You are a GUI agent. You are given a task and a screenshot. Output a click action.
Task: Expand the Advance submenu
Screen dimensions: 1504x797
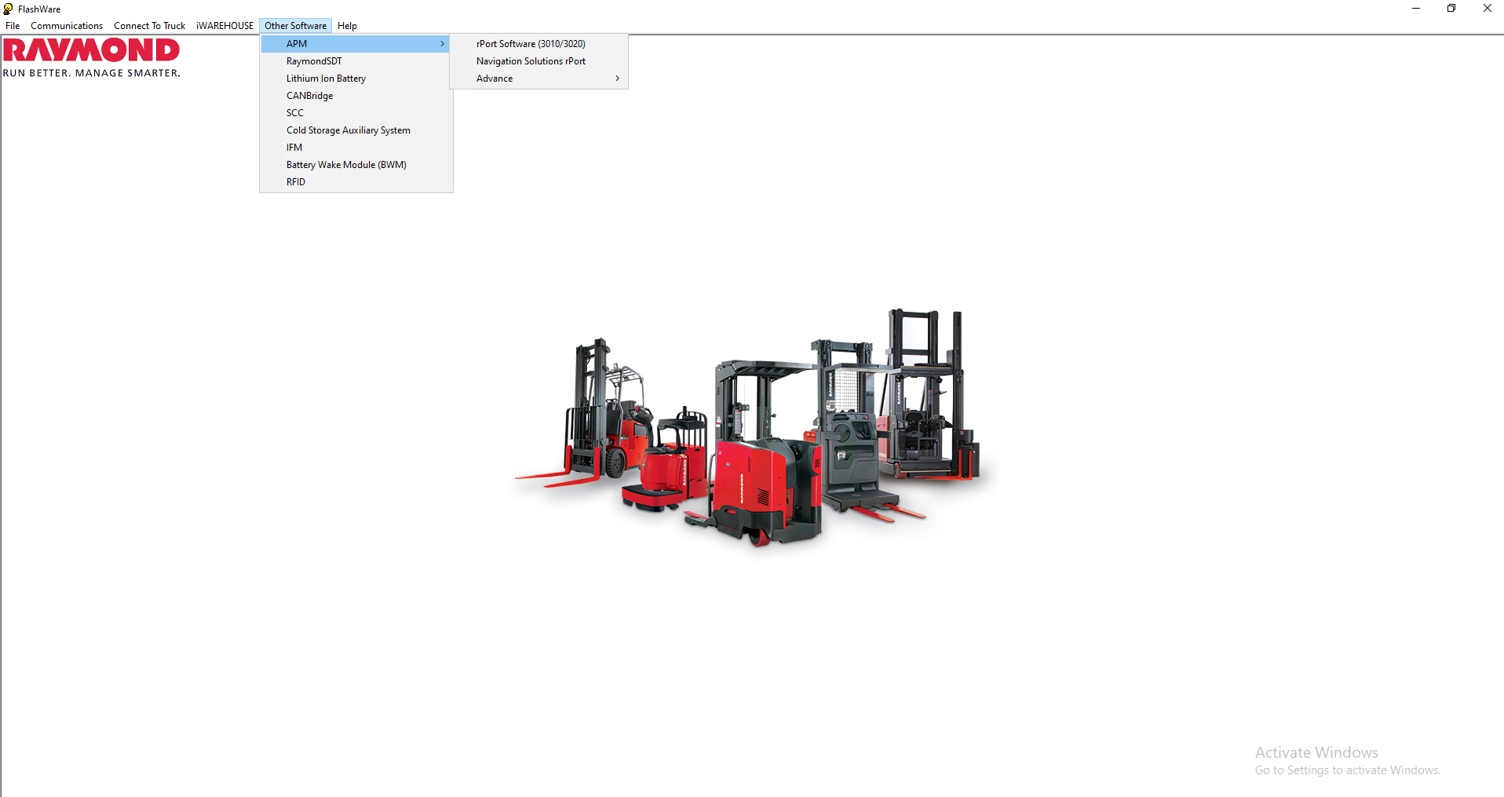pos(494,78)
